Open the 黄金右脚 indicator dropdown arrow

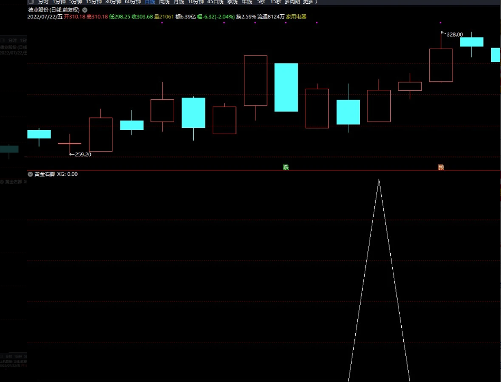pos(30,174)
